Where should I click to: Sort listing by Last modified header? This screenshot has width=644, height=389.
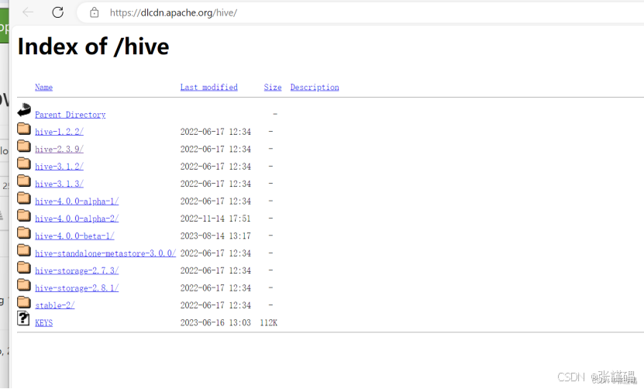208,87
